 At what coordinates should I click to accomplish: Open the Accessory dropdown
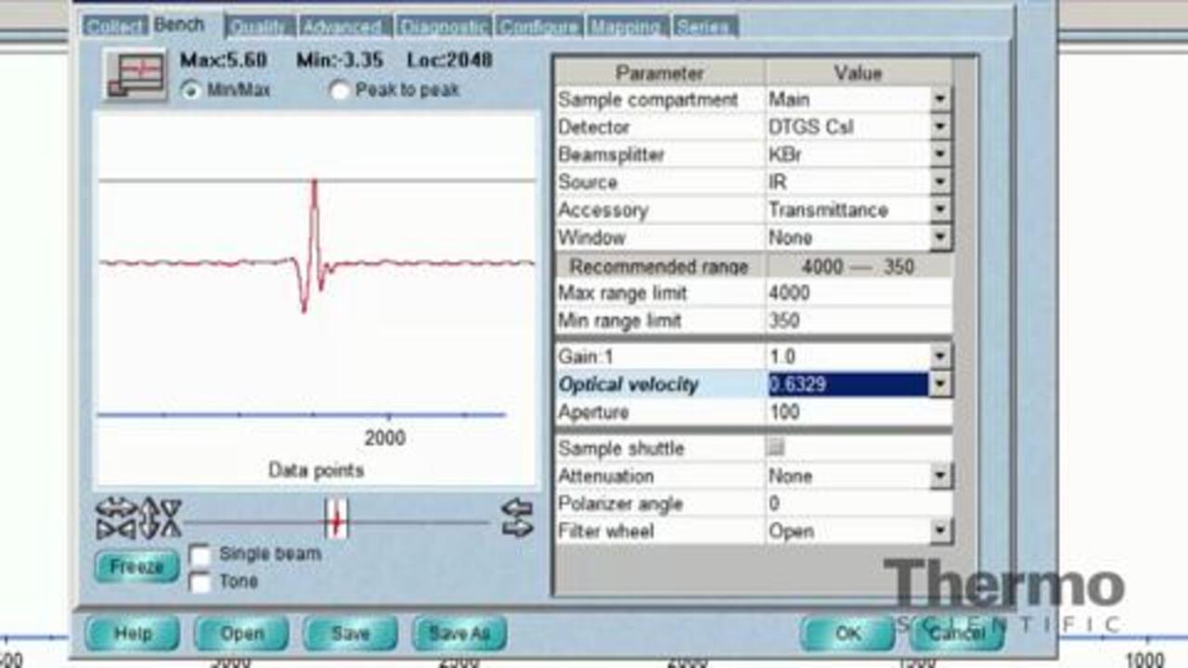[x=940, y=211]
